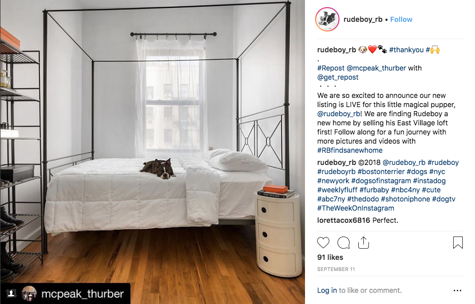Open the mcpeak_thurber repost badge
Viewport: 475px width, 304px height.
(65, 293)
